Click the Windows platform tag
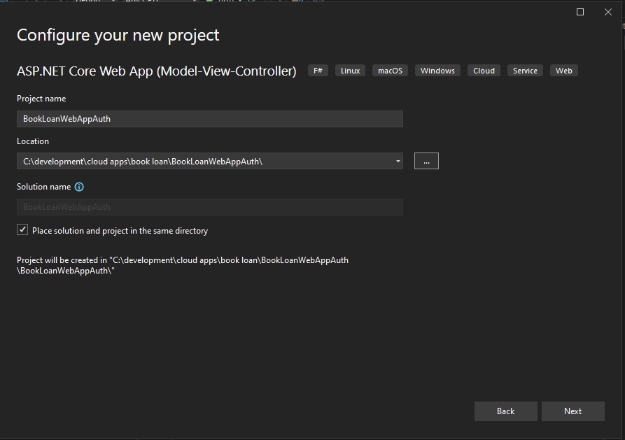 click(437, 71)
